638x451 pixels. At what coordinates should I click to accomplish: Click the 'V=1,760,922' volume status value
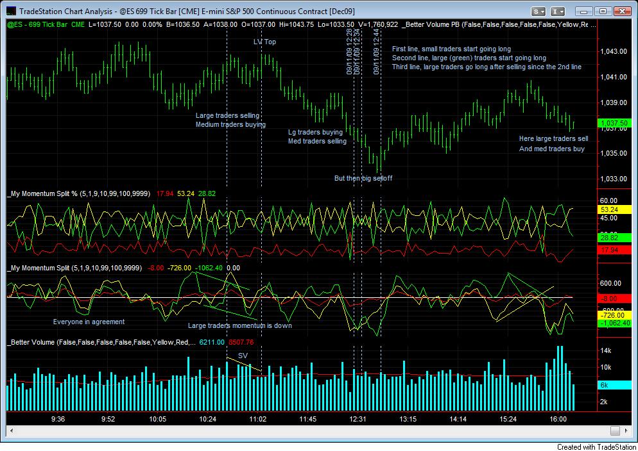click(379, 24)
